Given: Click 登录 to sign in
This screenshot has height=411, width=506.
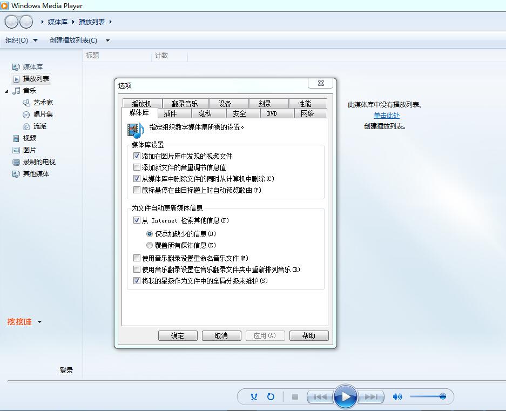Looking at the screenshot, I should coord(66,370).
